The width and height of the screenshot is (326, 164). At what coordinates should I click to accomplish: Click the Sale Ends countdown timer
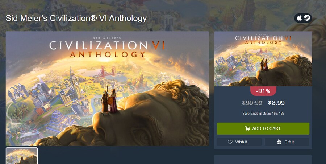pyautogui.click(x=263, y=114)
